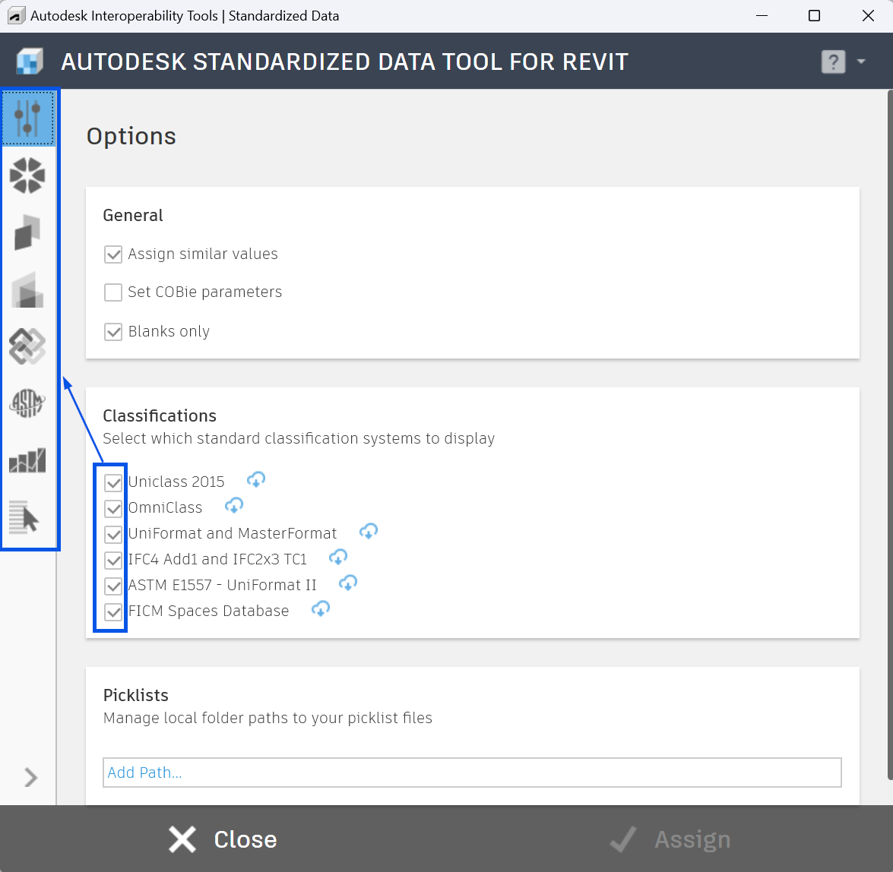The image size is (893, 872).
Task: Uncheck IFC4 Add1 and IFC2x3 TC1
Action: [113, 560]
